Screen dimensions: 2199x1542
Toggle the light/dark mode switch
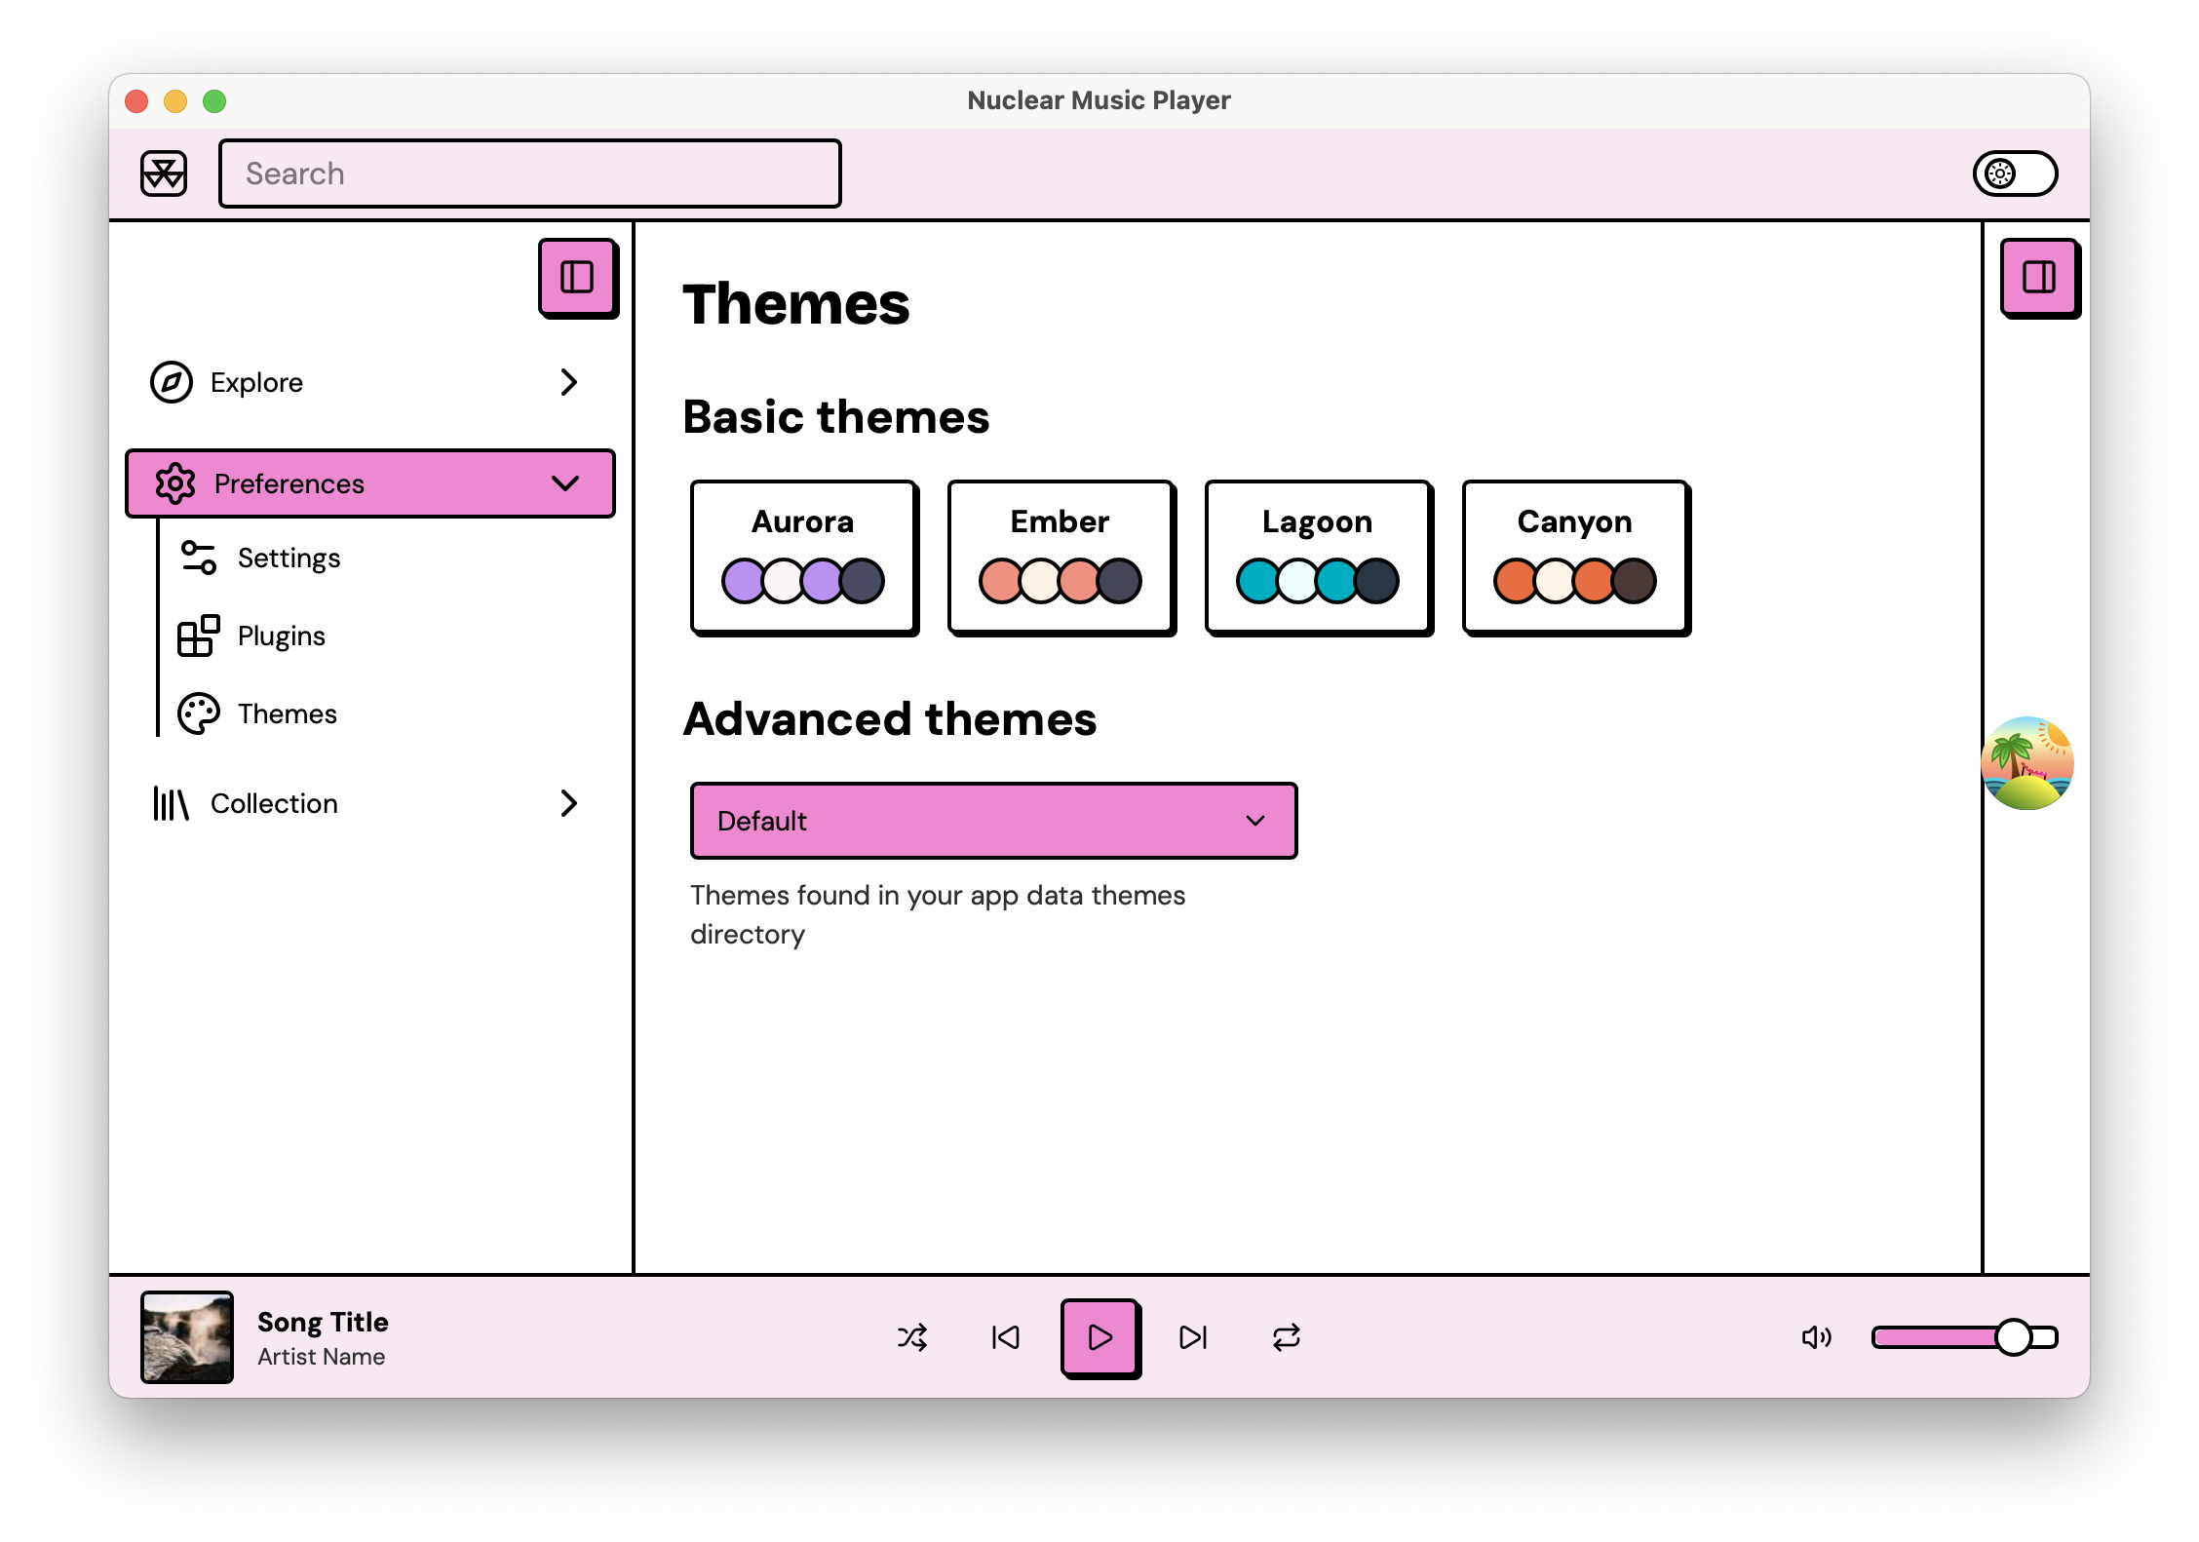click(2015, 173)
